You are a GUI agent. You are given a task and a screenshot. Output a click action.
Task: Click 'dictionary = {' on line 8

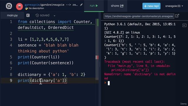click(x=34, y=74)
